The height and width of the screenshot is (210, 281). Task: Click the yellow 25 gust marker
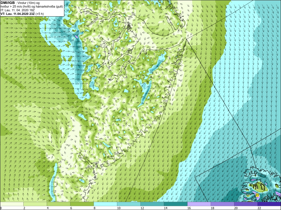coord(257,195)
